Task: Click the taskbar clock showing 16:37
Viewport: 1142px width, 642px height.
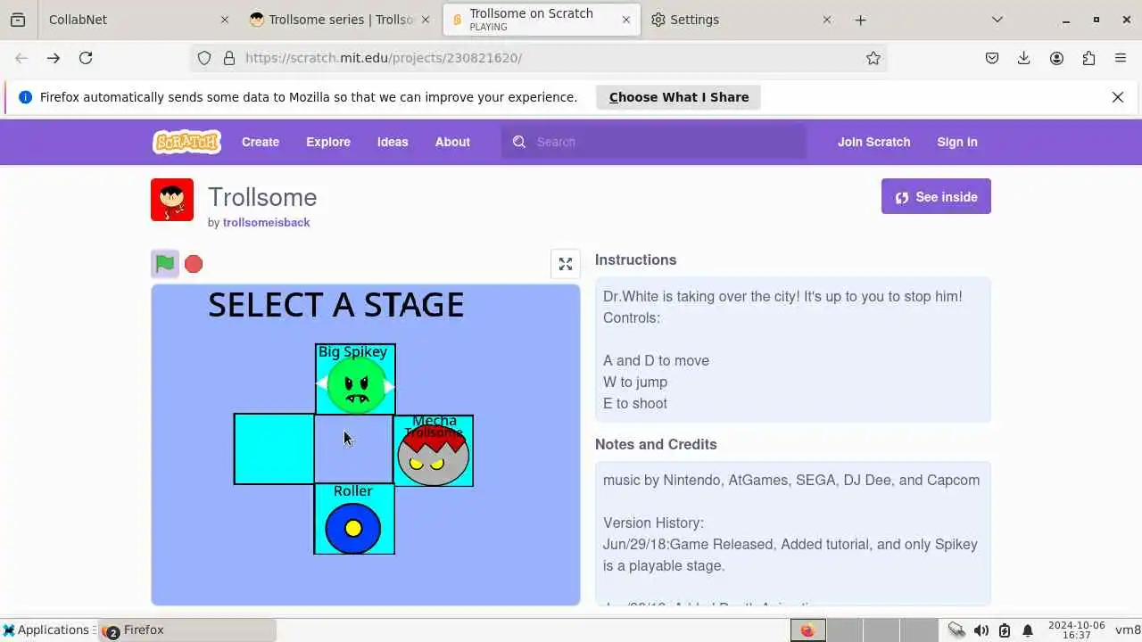Action: (x=1077, y=630)
